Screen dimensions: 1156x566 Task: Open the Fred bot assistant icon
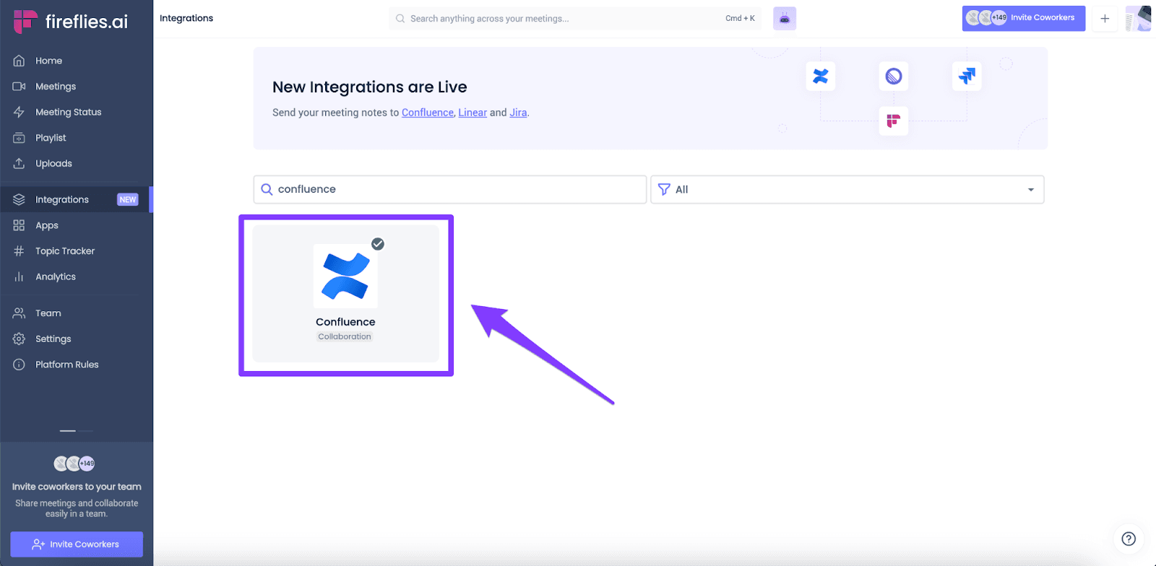785,19
